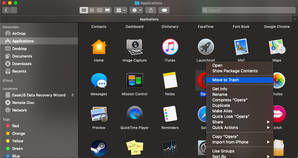Select the Messages app icon
298x158 pixels.
point(99,80)
